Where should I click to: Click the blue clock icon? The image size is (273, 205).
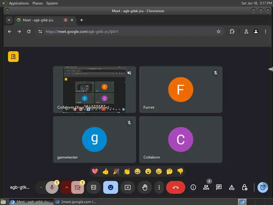(263, 187)
